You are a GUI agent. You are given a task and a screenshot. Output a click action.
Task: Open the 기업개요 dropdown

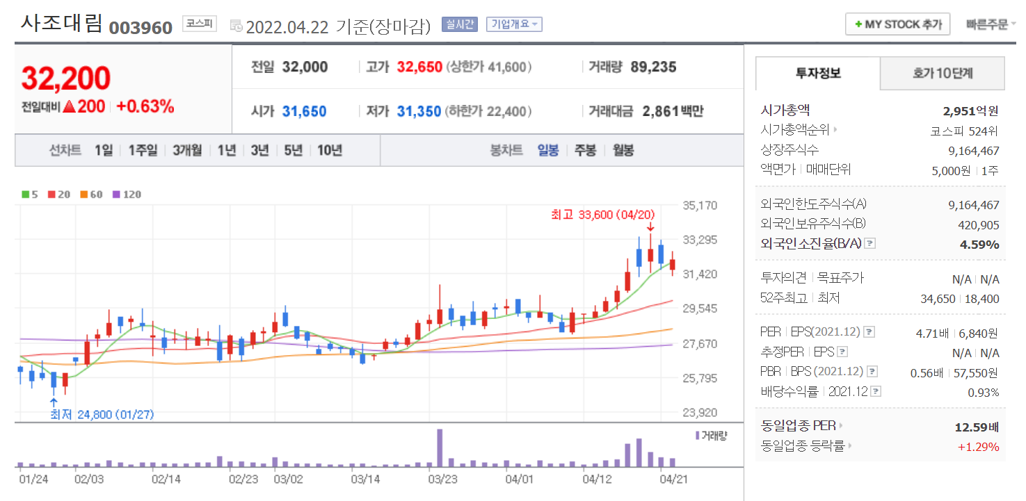(514, 24)
